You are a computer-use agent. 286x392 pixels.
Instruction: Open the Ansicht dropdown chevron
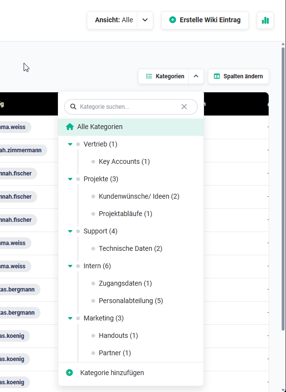coord(145,20)
